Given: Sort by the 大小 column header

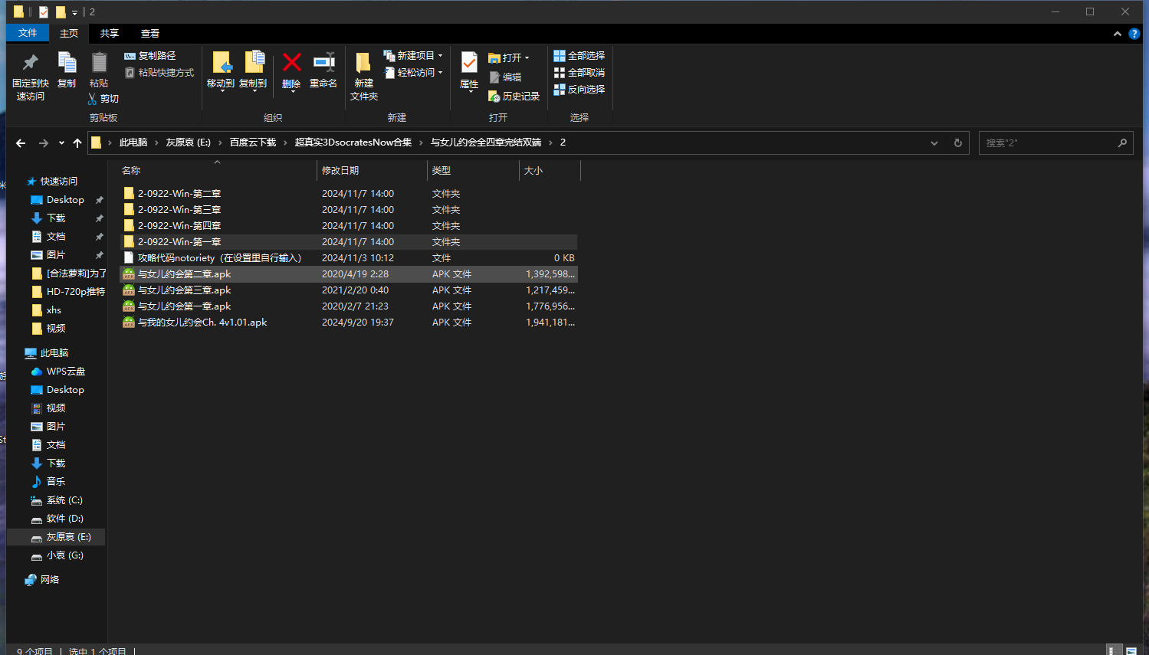Looking at the screenshot, I should (x=550, y=171).
